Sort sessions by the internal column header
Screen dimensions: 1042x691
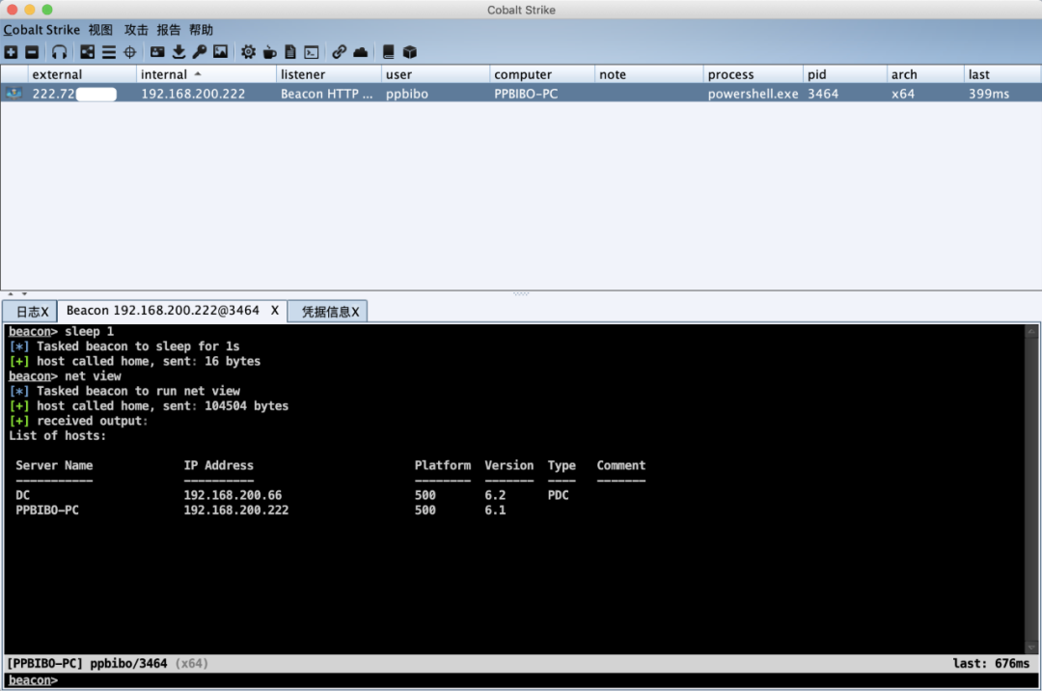(206, 74)
